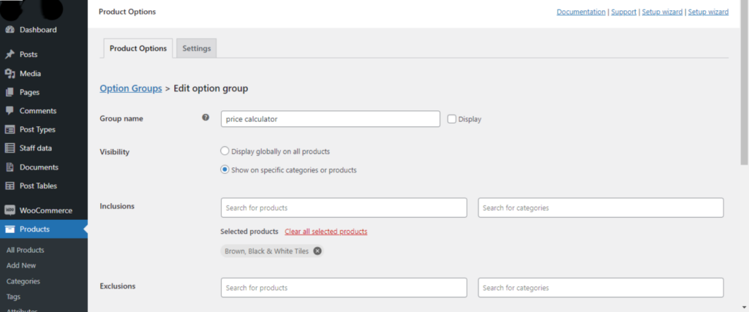Click the Products archive icon
Screen dimensions: 749x312
click(x=10, y=229)
